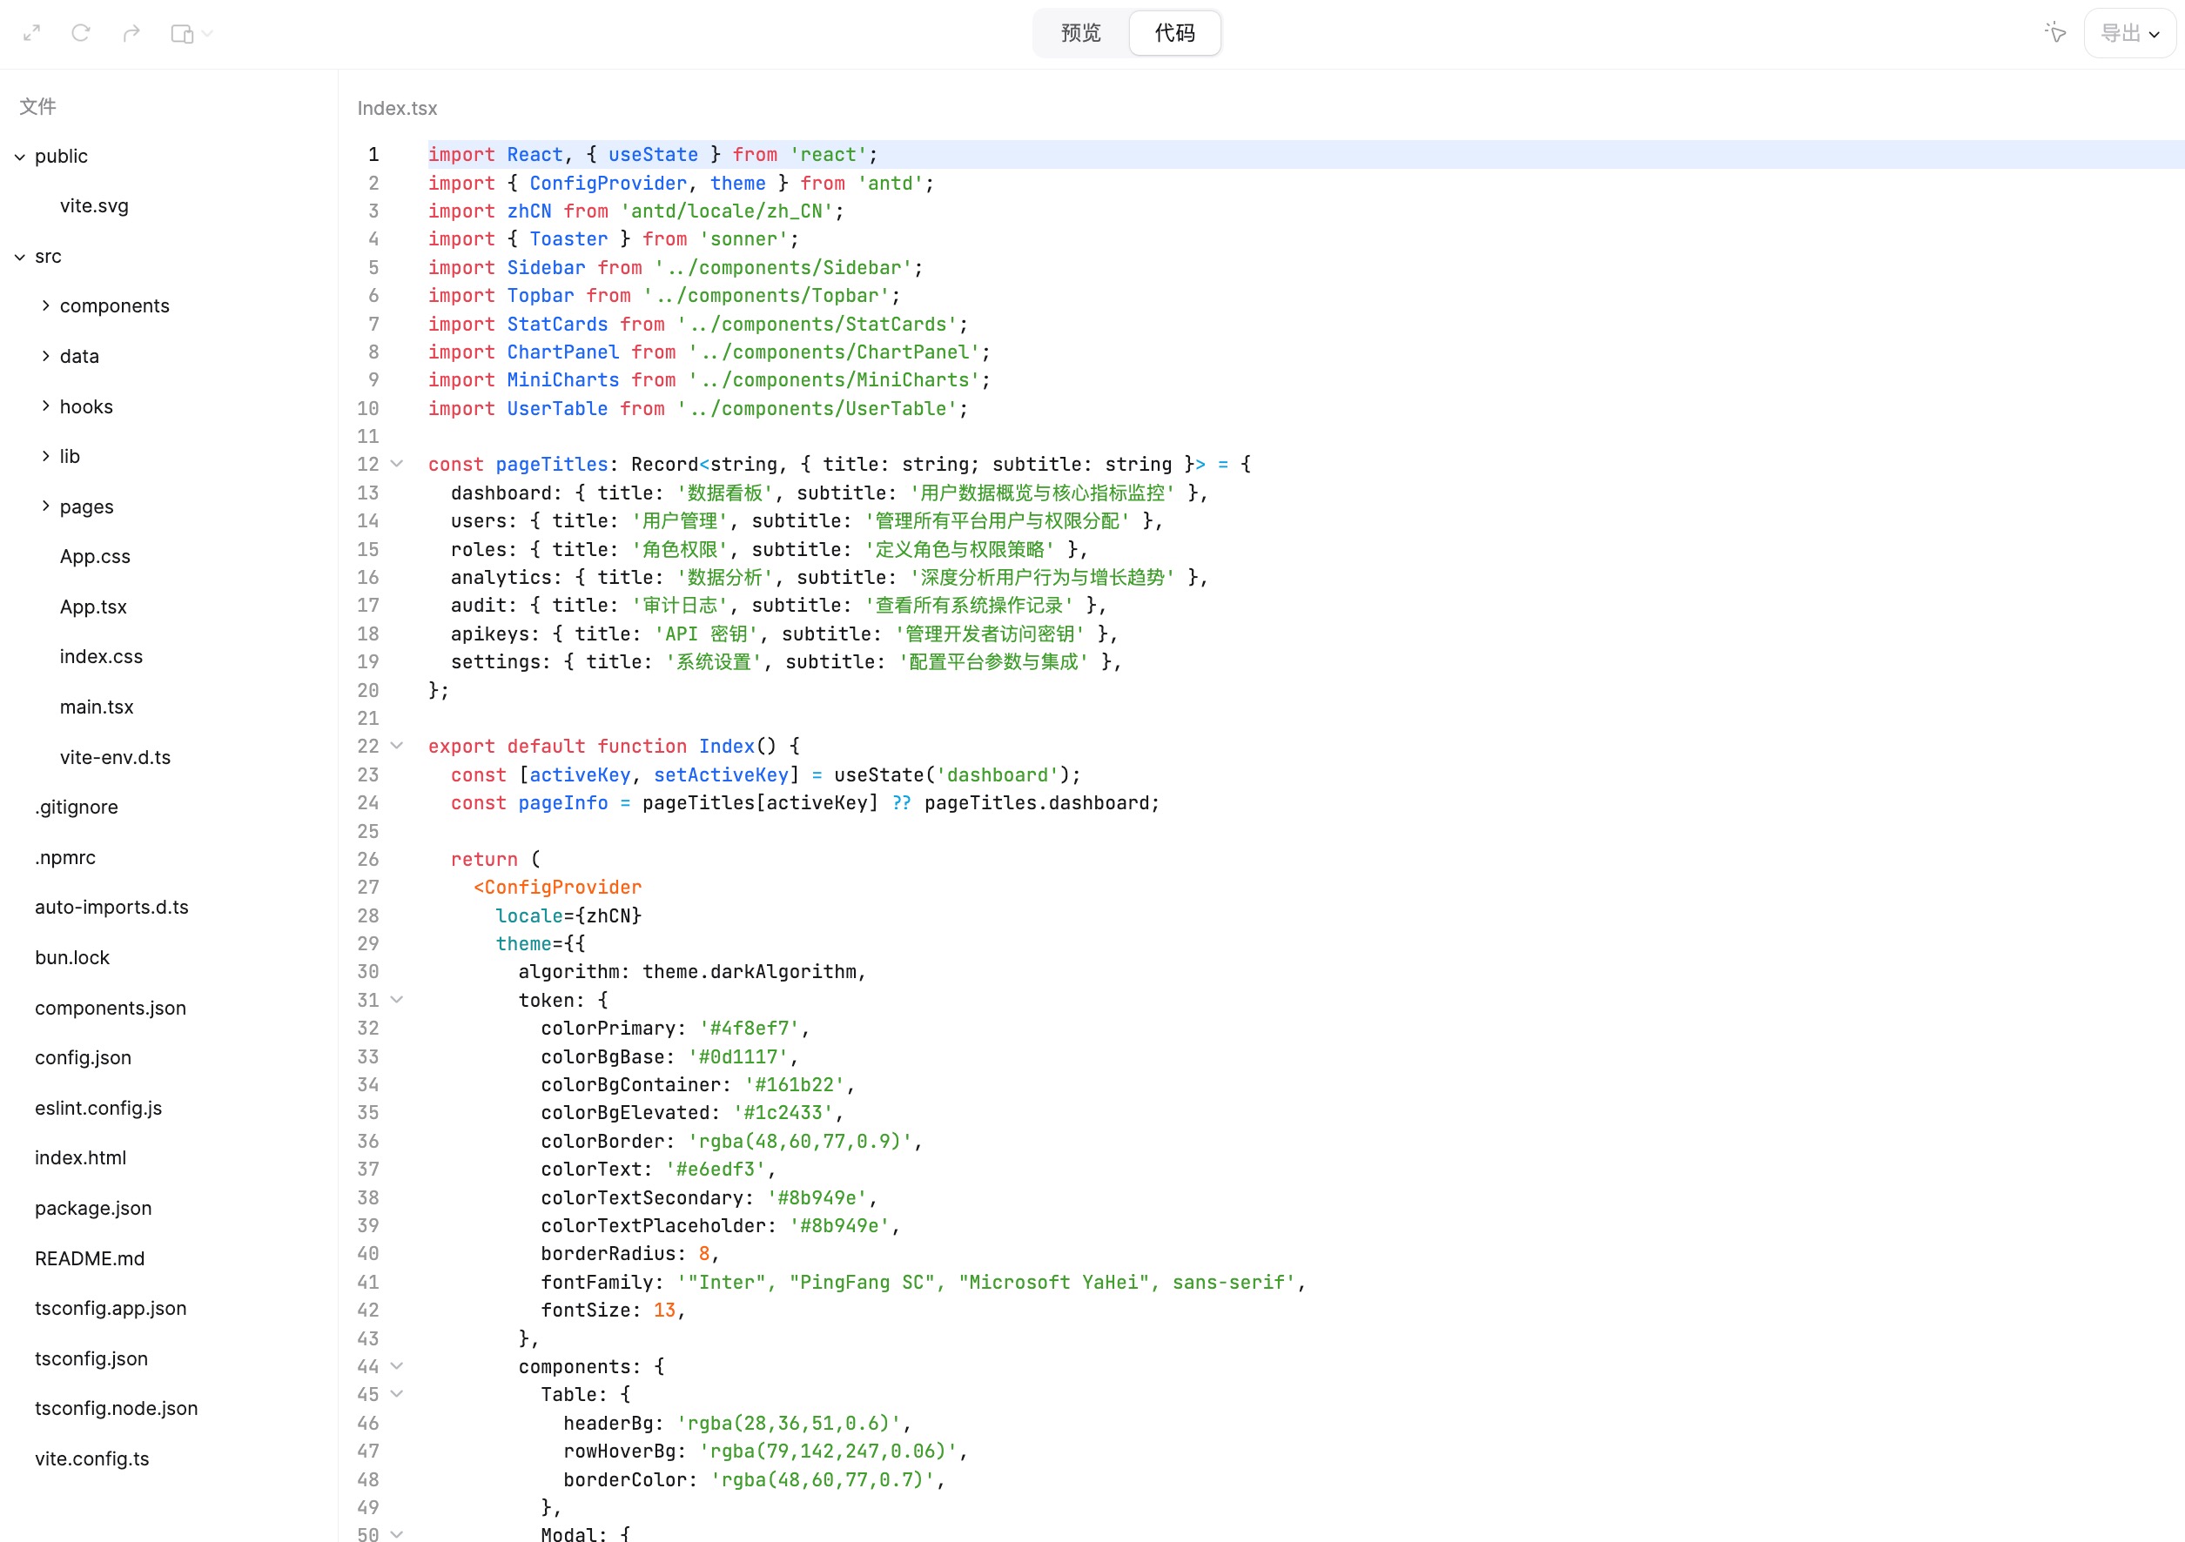Open bun.lock file
Image resolution: width=2185 pixels, height=1542 pixels.
72,957
